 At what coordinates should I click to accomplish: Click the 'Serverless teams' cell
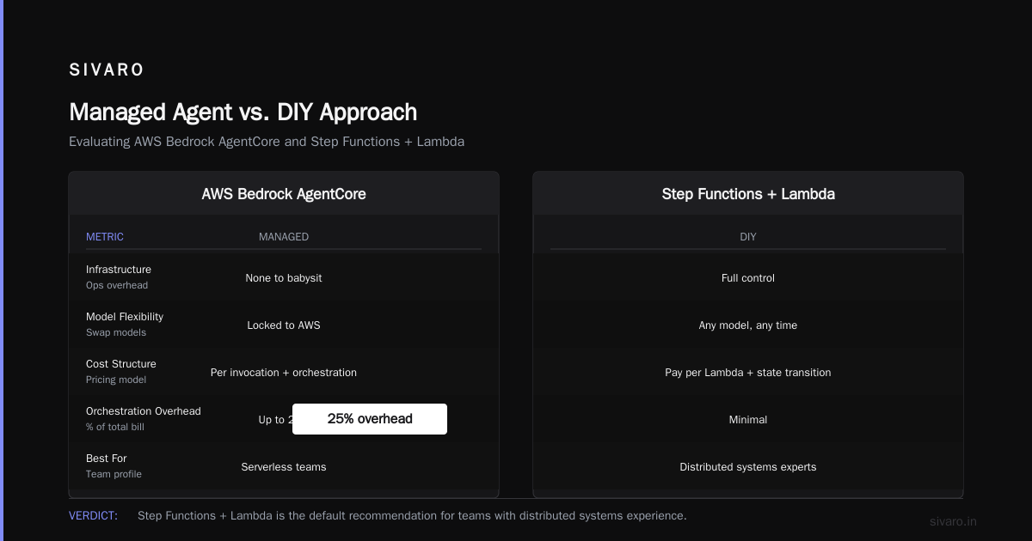click(284, 467)
